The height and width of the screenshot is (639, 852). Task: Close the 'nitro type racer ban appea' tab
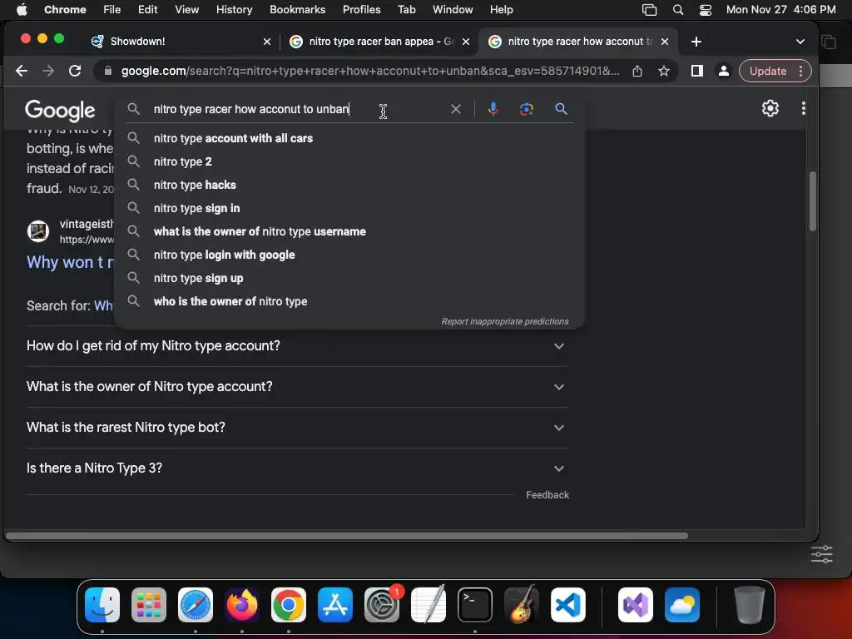tap(466, 42)
